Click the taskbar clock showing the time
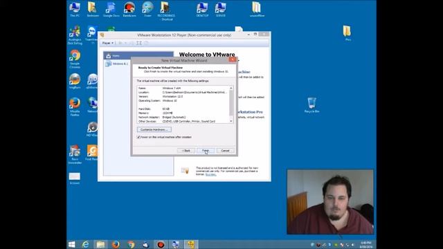 [x=365, y=244]
